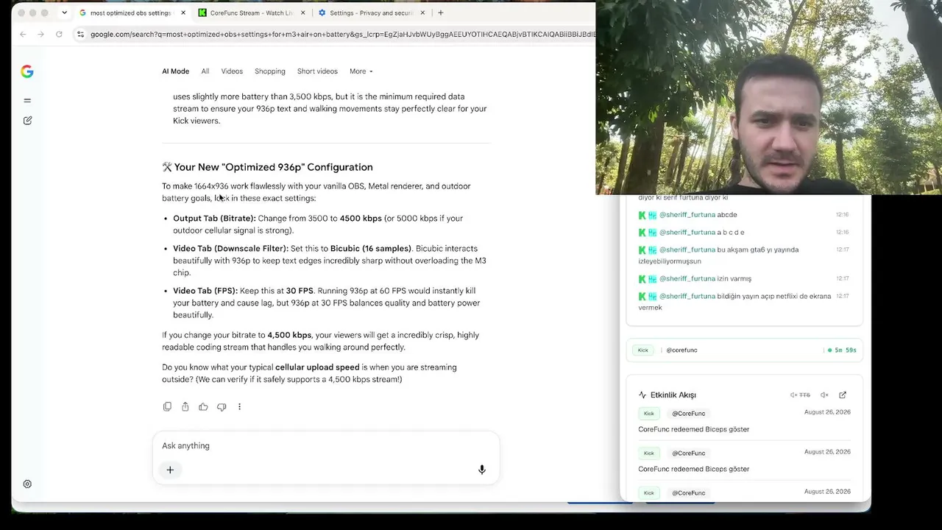
Task: Expand the More search filters dropdown
Action: coord(361,71)
